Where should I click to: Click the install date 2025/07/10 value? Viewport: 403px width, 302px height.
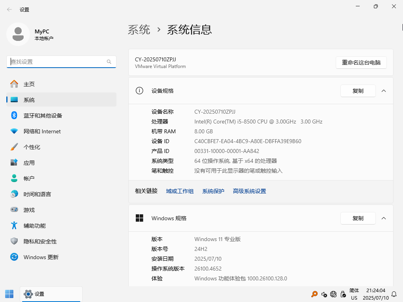tap(208, 259)
